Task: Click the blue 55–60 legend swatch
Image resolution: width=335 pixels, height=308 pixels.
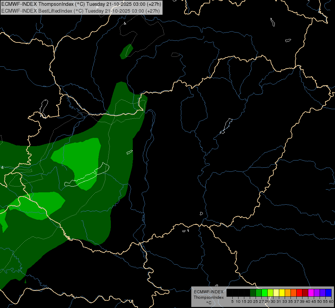Action: (x=328, y=293)
